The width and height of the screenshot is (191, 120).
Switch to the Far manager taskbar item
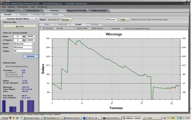(x=92, y=118)
